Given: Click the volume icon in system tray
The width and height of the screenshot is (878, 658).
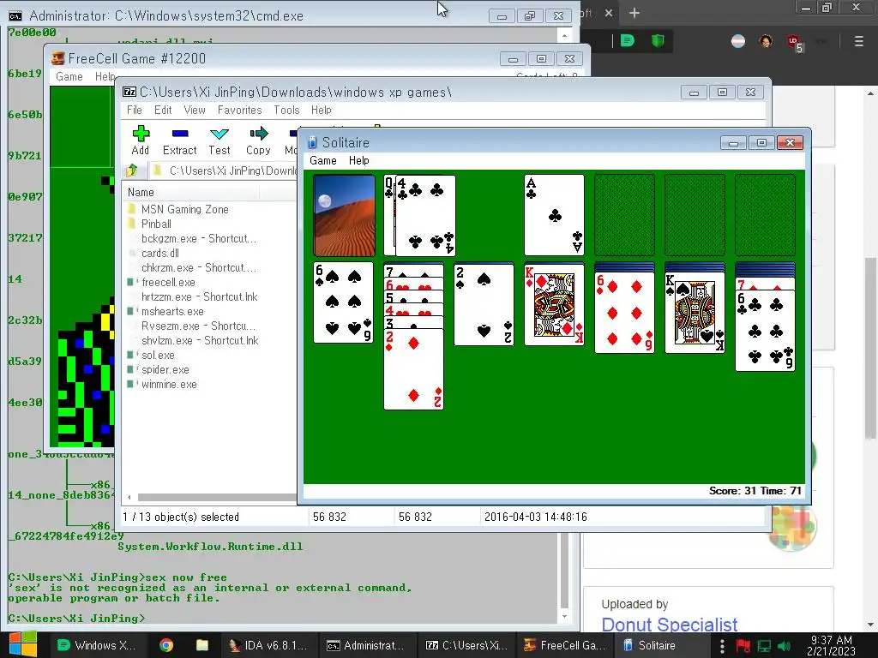Looking at the screenshot, I should 784,646.
